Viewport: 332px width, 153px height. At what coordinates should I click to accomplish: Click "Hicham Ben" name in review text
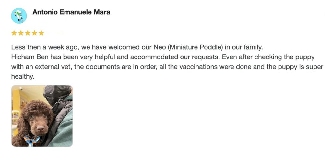pos(27,57)
